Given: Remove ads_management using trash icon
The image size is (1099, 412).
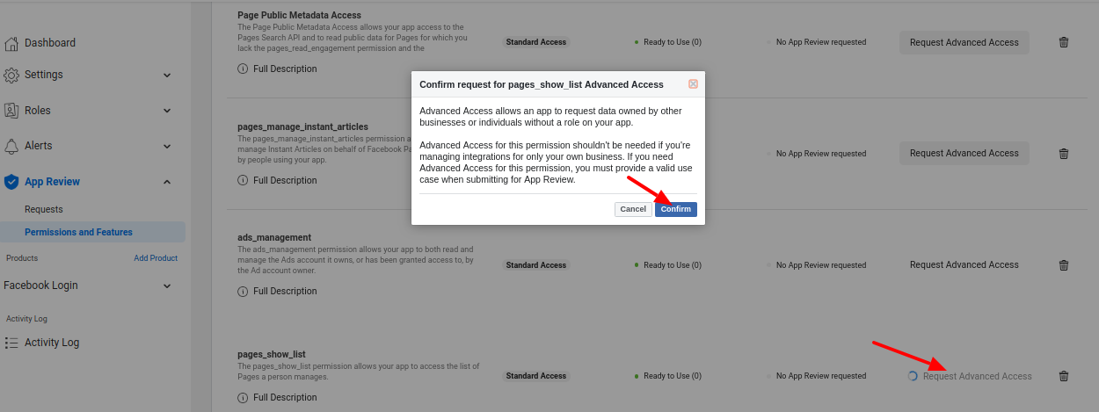Looking at the screenshot, I should [x=1064, y=265].
